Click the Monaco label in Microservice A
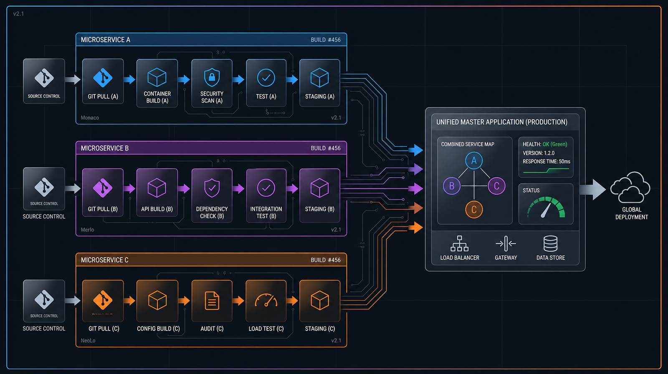The height and width of the screenshot is (374, 668). click(90, 118)
